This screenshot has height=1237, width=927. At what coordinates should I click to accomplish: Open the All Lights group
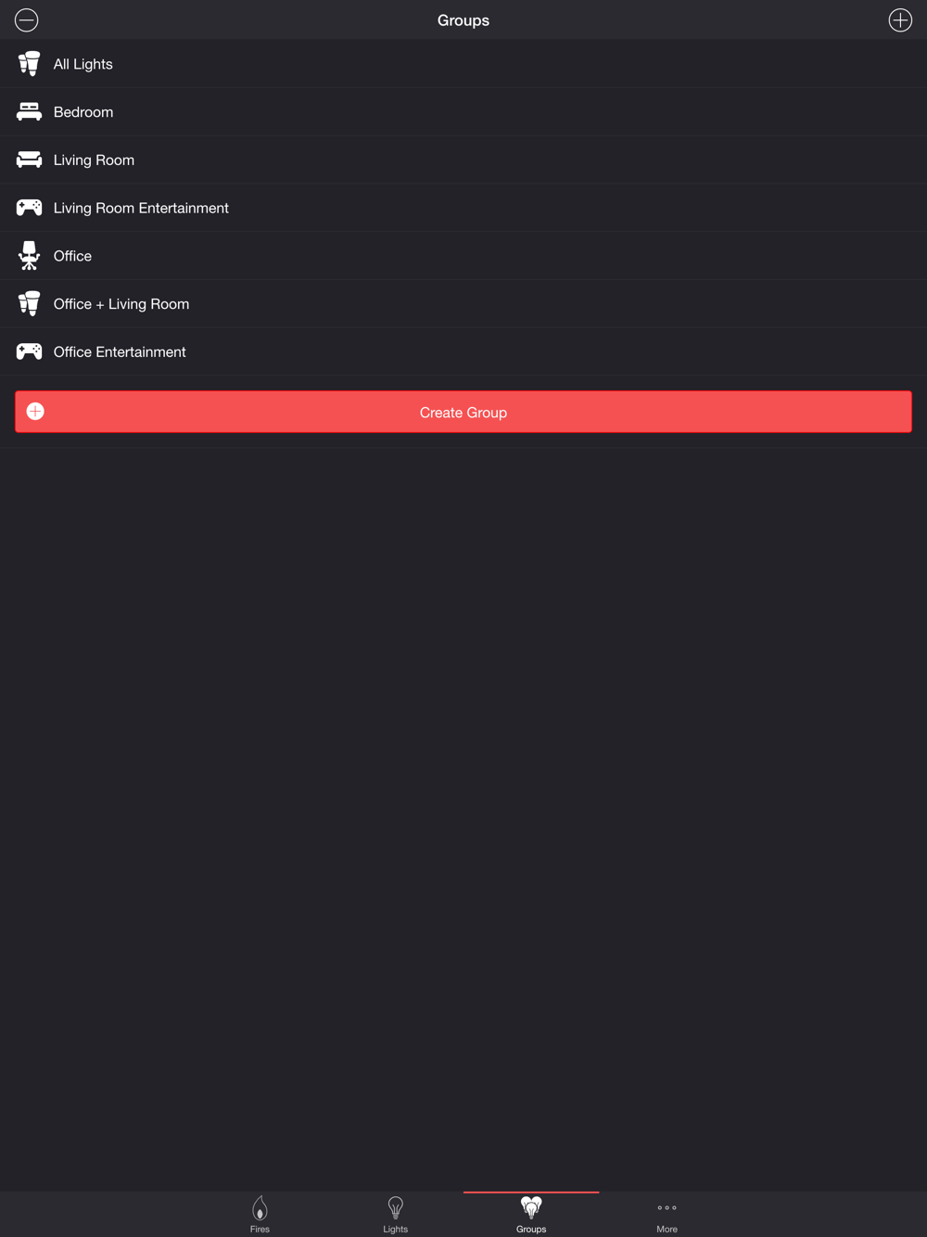coord(463,64)
